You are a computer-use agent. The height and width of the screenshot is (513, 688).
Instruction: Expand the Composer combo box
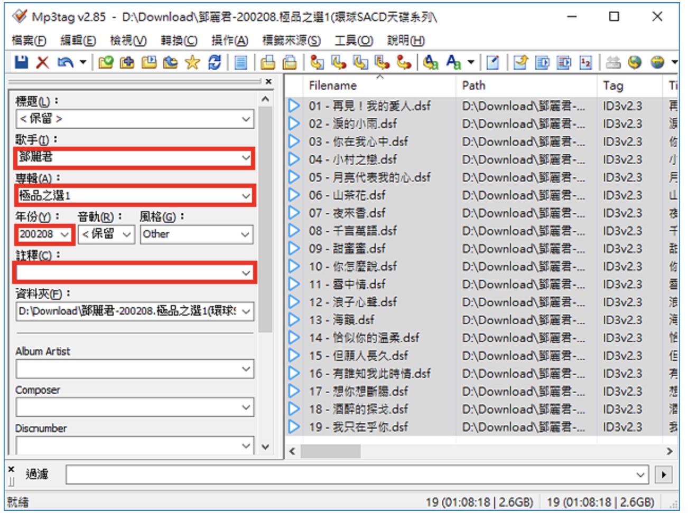246,407
